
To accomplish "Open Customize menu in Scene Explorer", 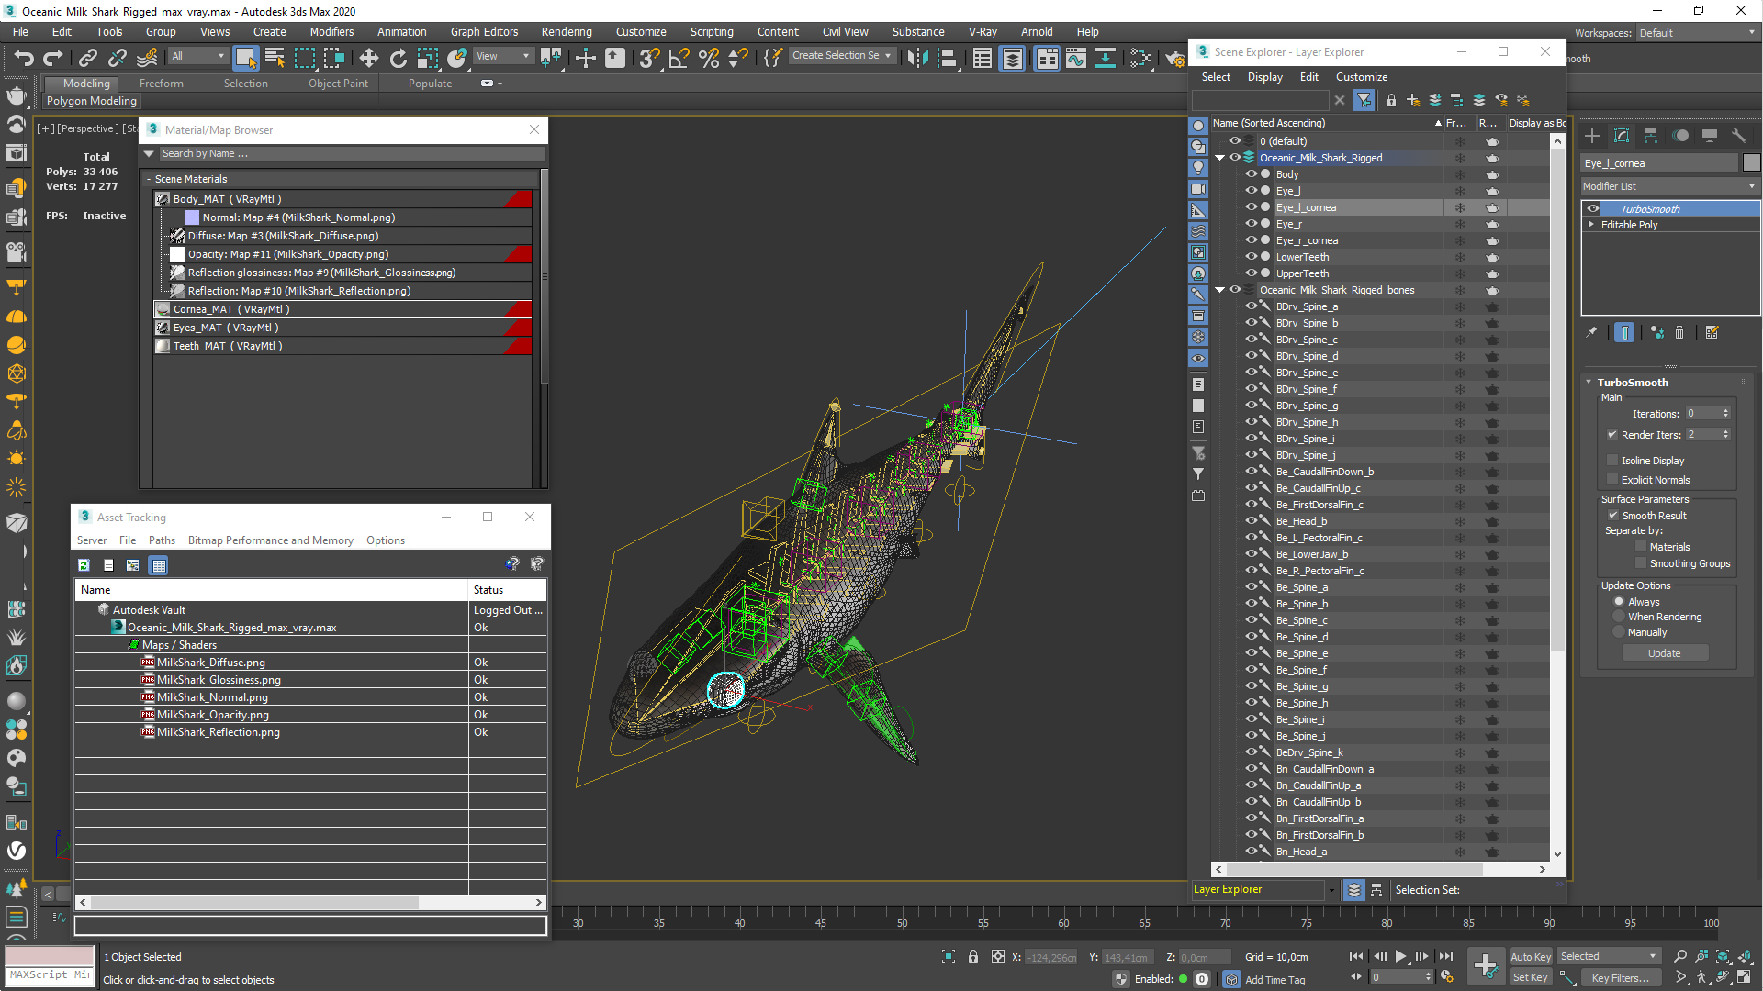I will click(1361, 77).
